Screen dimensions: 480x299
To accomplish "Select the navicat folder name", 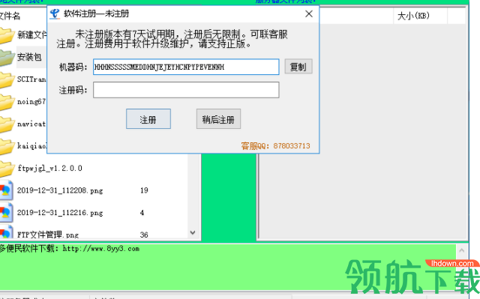I will pos(31,124).
